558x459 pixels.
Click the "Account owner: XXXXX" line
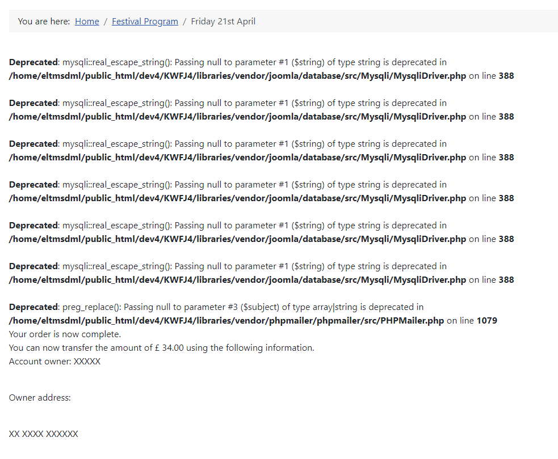coord(54,362)
